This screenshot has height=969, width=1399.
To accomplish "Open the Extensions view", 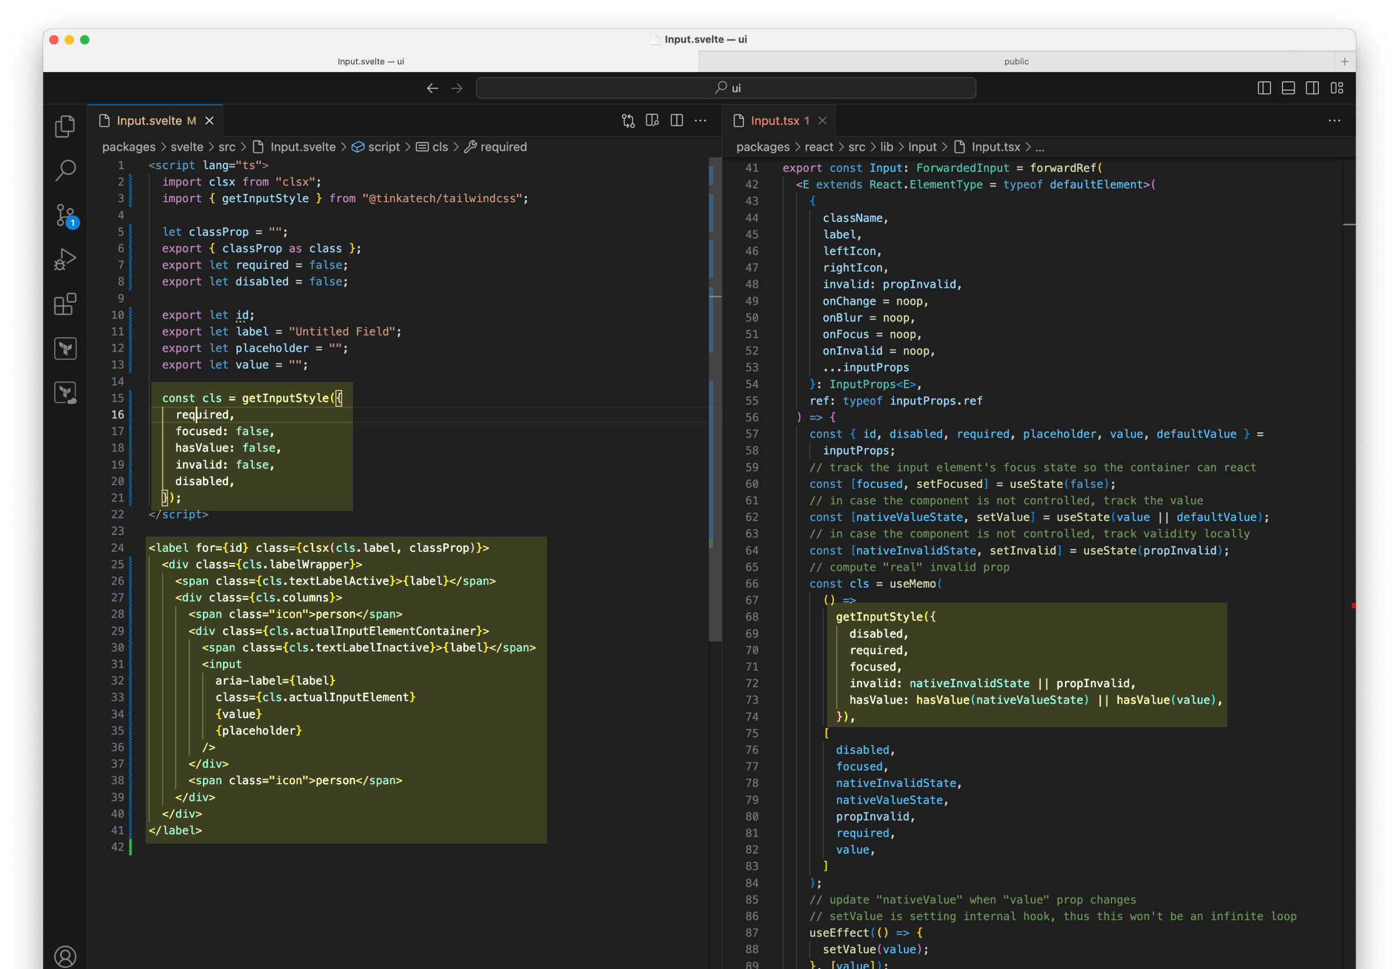I will click(65, 304).
